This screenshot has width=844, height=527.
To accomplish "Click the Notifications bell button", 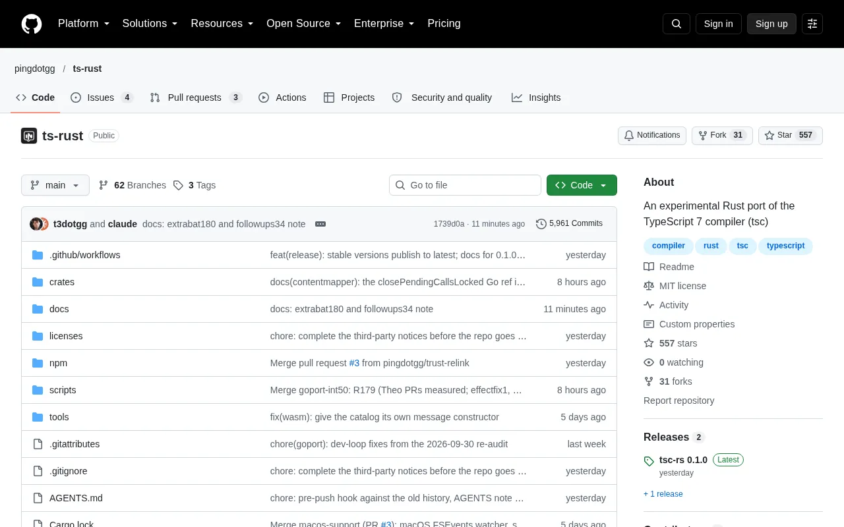I will 652,136.
